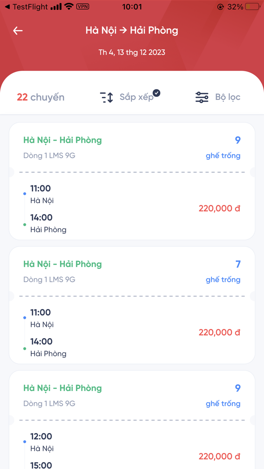Tap the VPN indicator in the status bar
Image resolution: width=264 pixels, height=469 pixels.
[83, 6]
